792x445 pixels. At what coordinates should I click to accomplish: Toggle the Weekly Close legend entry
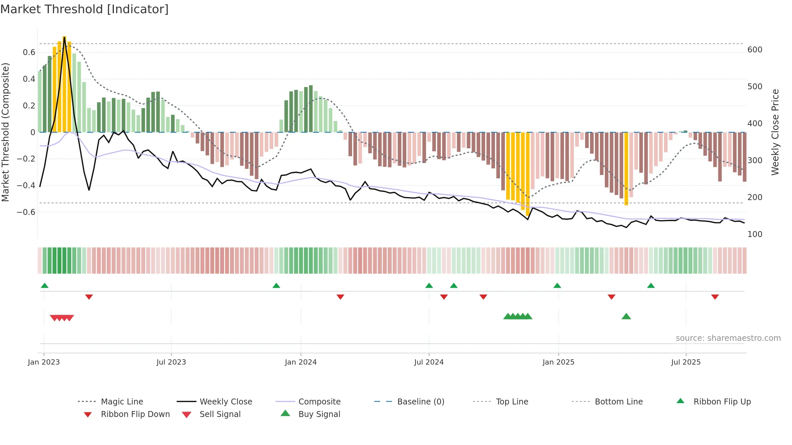tap(214, 401)
